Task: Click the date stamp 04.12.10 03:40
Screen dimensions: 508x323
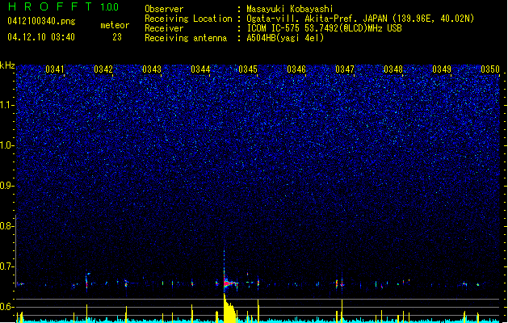Action: pyautogui.click(x=41, y=37)
